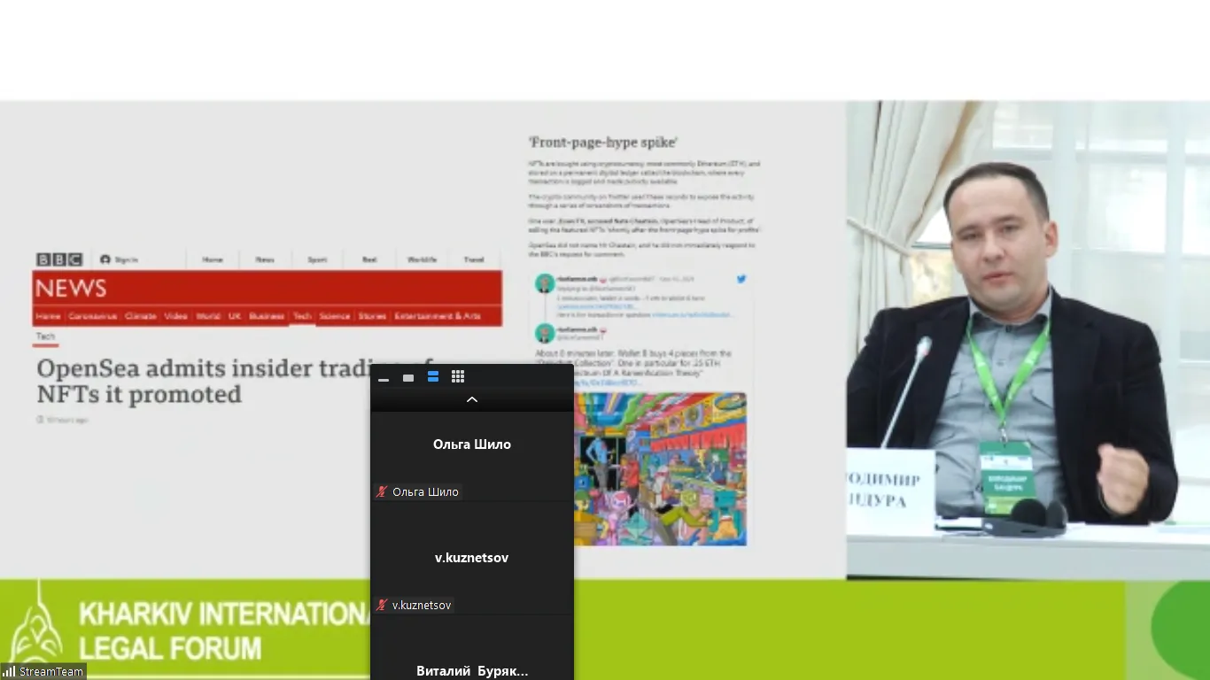Minimize the floating video panel to a bar

[384, 378]
